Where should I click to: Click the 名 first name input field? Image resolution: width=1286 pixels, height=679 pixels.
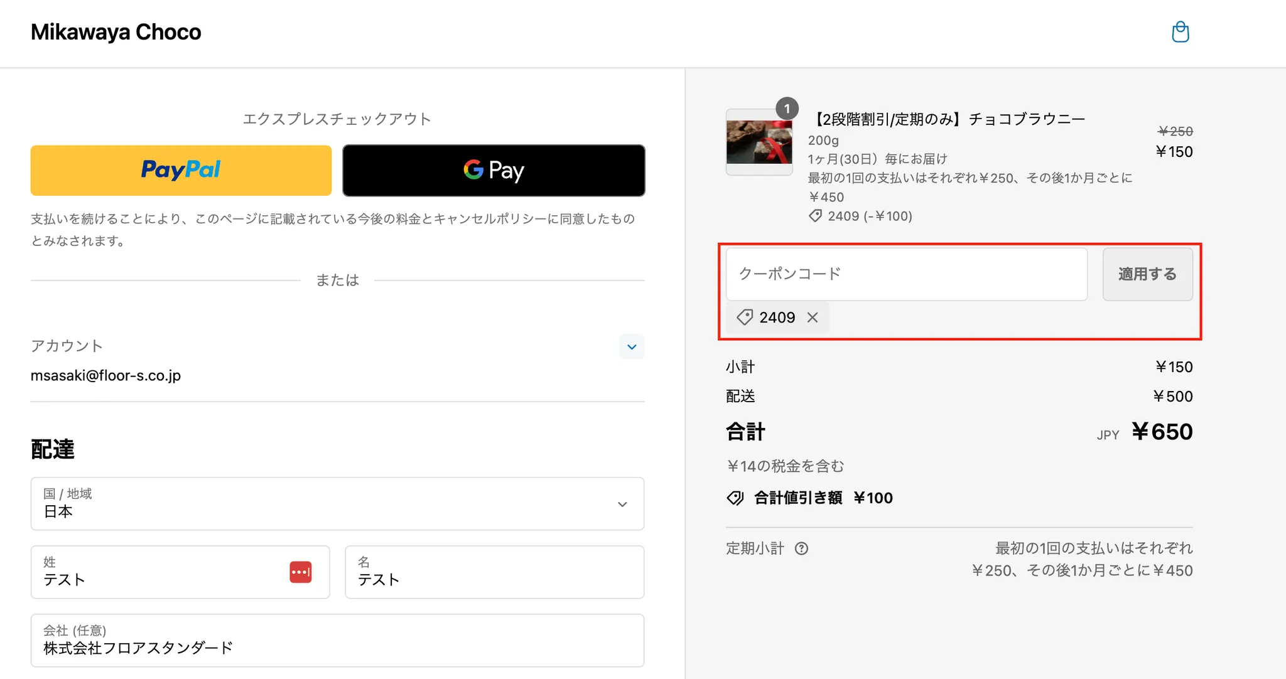pyautogui.click(x=494, y=572)
